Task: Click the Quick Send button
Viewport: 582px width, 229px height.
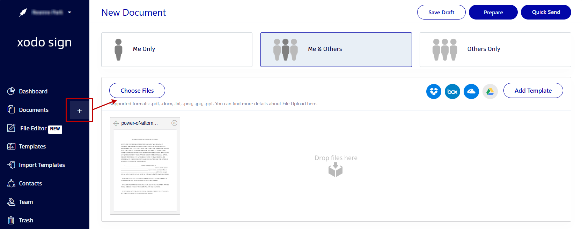Action: tap(546, 12)
